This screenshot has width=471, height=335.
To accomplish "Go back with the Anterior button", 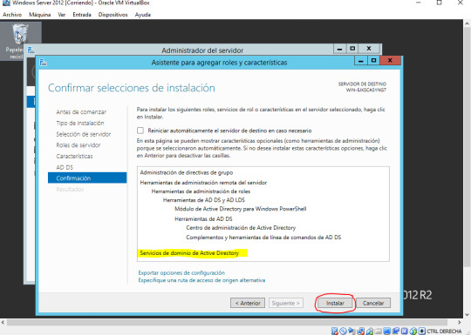I will 248,303.
